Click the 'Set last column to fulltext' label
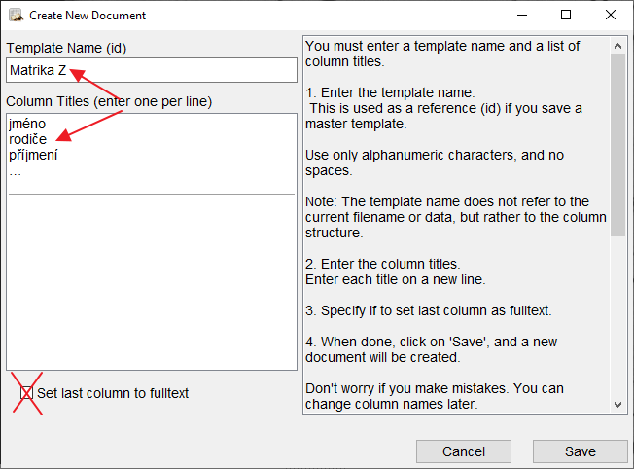 (x=112, y=393)
